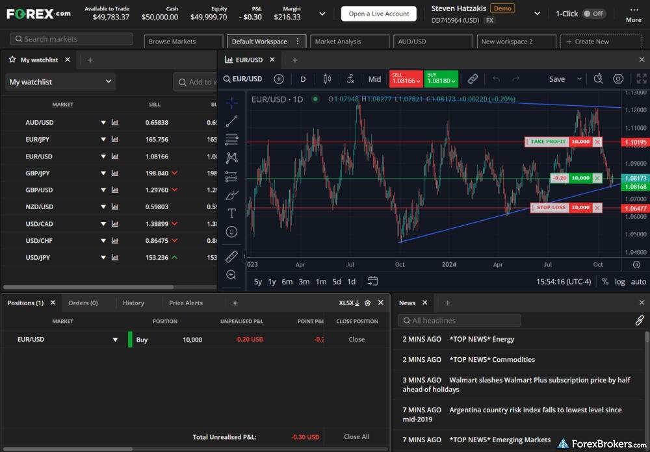Viewport: 650px width, 452px height.
Task: Click the red SELL 1.08166 price button
Action: (x=406, y=79)
